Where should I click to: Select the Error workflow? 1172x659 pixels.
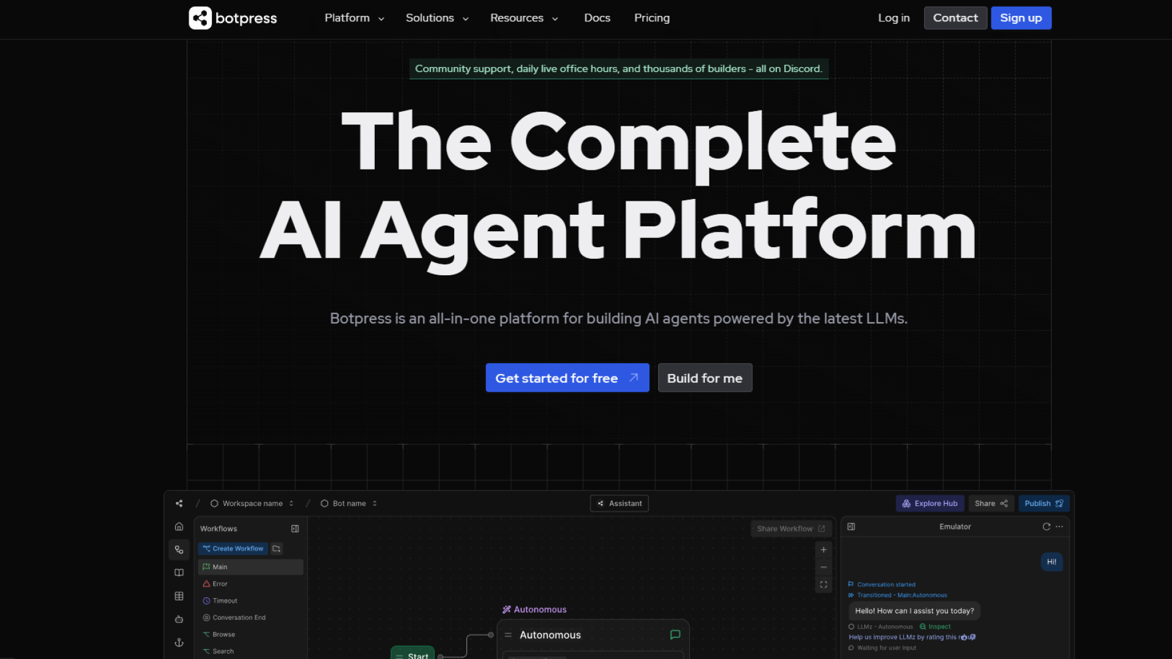point(250,584)
